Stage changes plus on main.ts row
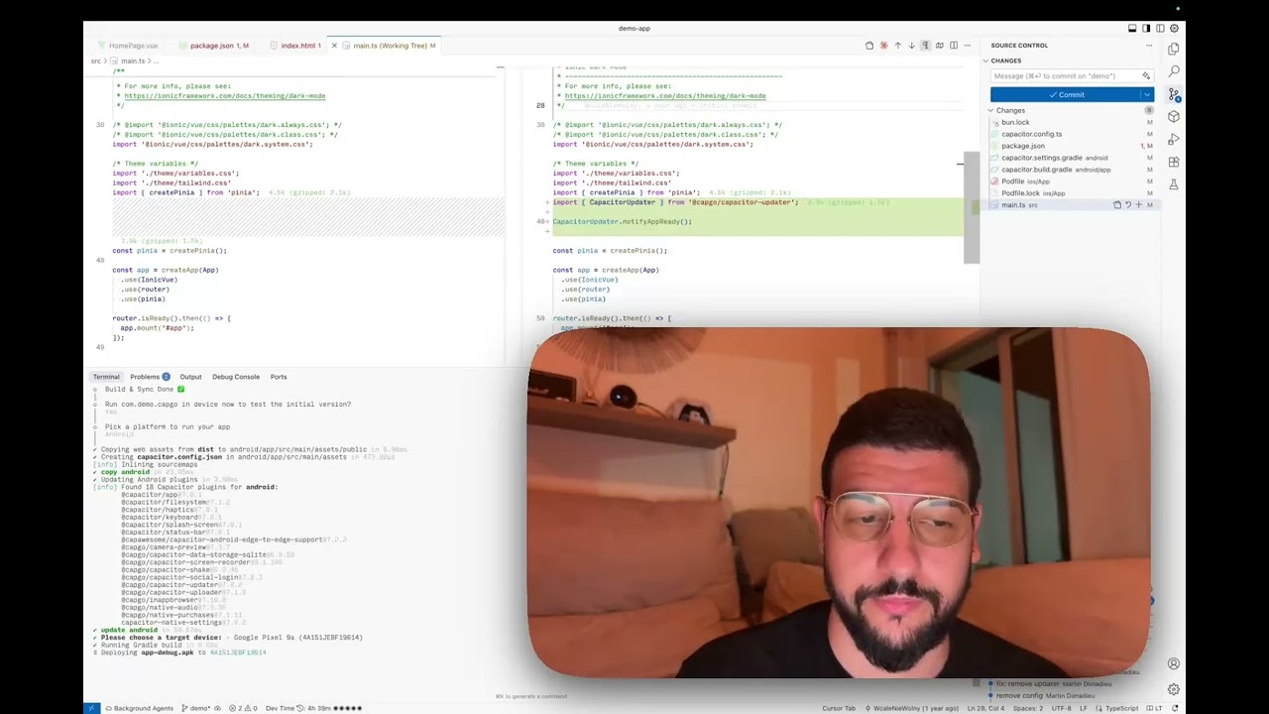 1138,205
